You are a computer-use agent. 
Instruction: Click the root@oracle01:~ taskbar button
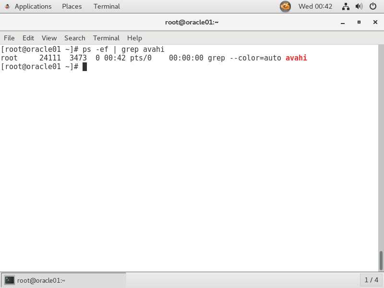pyautogui.click(x=64, y=280)
